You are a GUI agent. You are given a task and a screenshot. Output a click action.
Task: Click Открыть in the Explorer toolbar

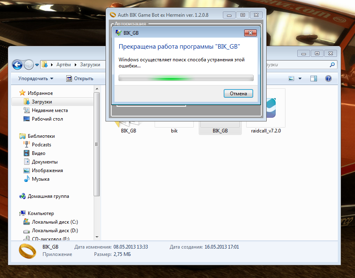[80, 78]
